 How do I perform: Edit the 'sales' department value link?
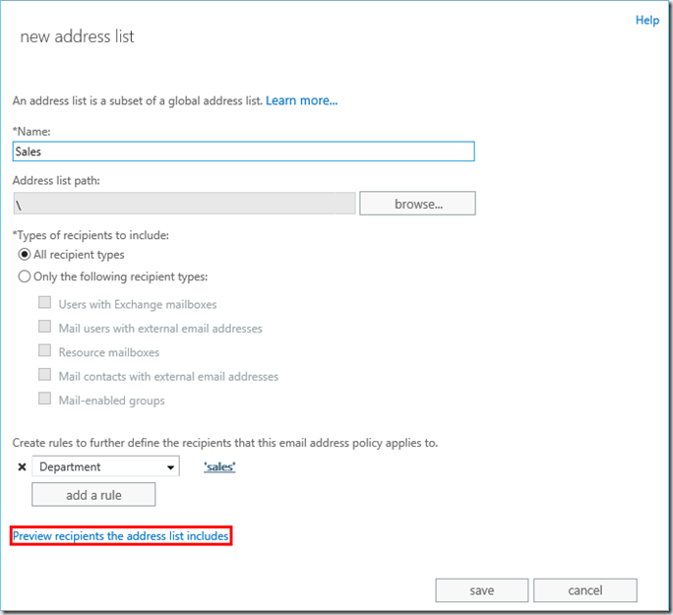pyautogui.click(x=219, y=466)
